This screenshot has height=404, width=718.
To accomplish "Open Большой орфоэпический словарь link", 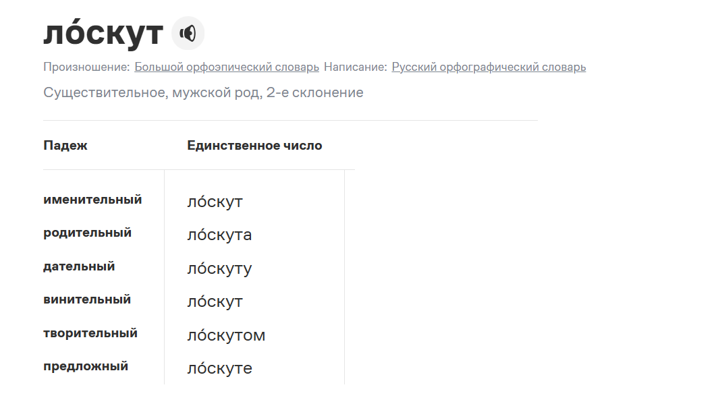I will [227, 67].
